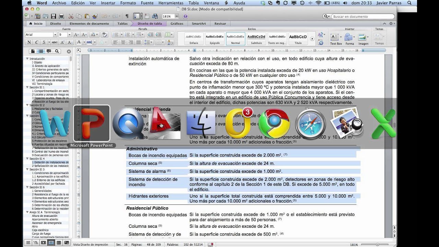Toggle underline formatting (S button)

[x=44, y=42]
